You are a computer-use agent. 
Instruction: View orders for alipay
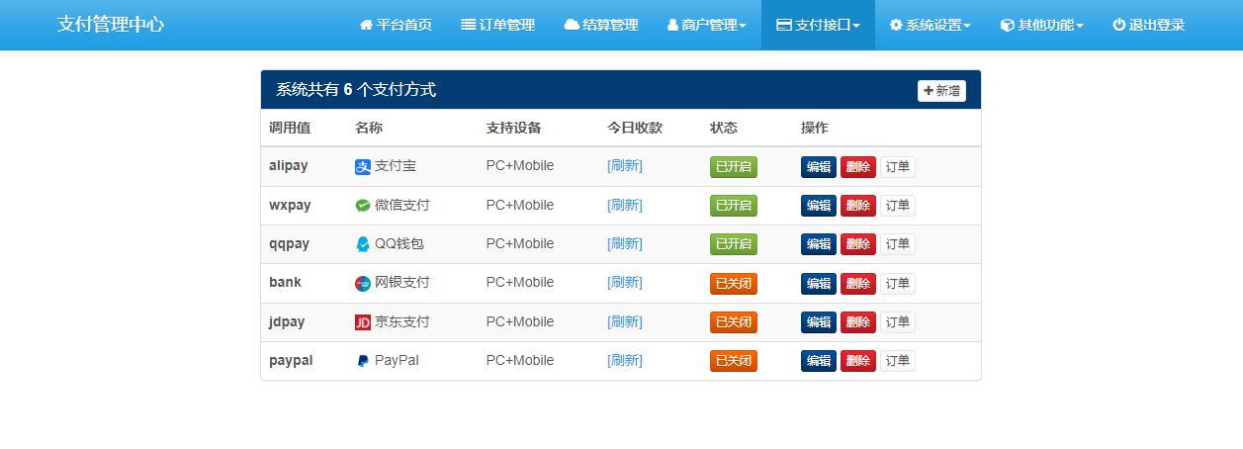(x=898, y=167)
